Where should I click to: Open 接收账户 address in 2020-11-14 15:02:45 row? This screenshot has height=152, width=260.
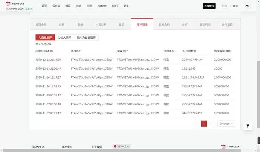(138, 87)
